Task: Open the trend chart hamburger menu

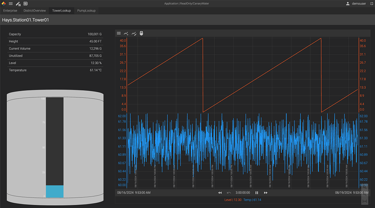Action: point(119,33)
